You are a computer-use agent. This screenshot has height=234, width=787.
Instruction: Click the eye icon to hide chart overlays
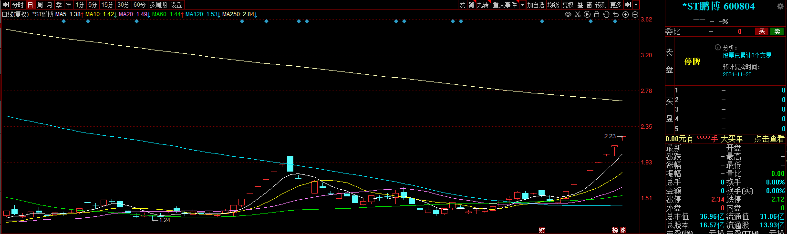(x=568, y=15)
